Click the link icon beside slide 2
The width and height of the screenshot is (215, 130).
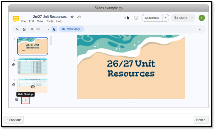tap(14, 64)
